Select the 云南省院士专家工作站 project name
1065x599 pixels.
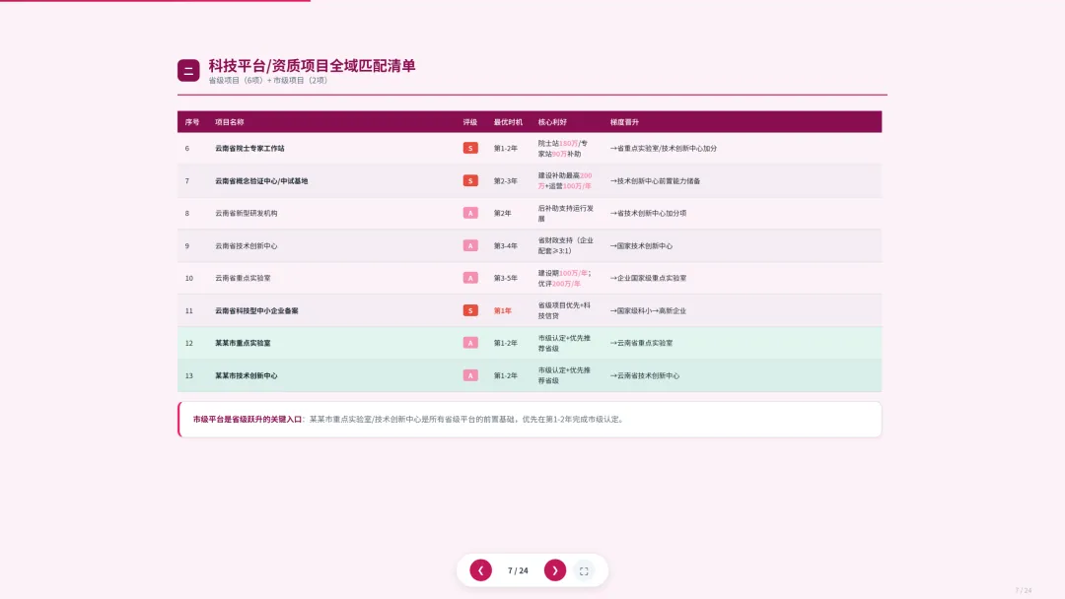(249, 148)
